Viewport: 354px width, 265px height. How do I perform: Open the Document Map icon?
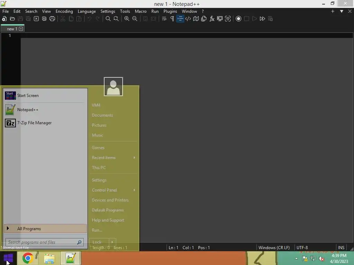pyautogui.click(x=196, y=19)
